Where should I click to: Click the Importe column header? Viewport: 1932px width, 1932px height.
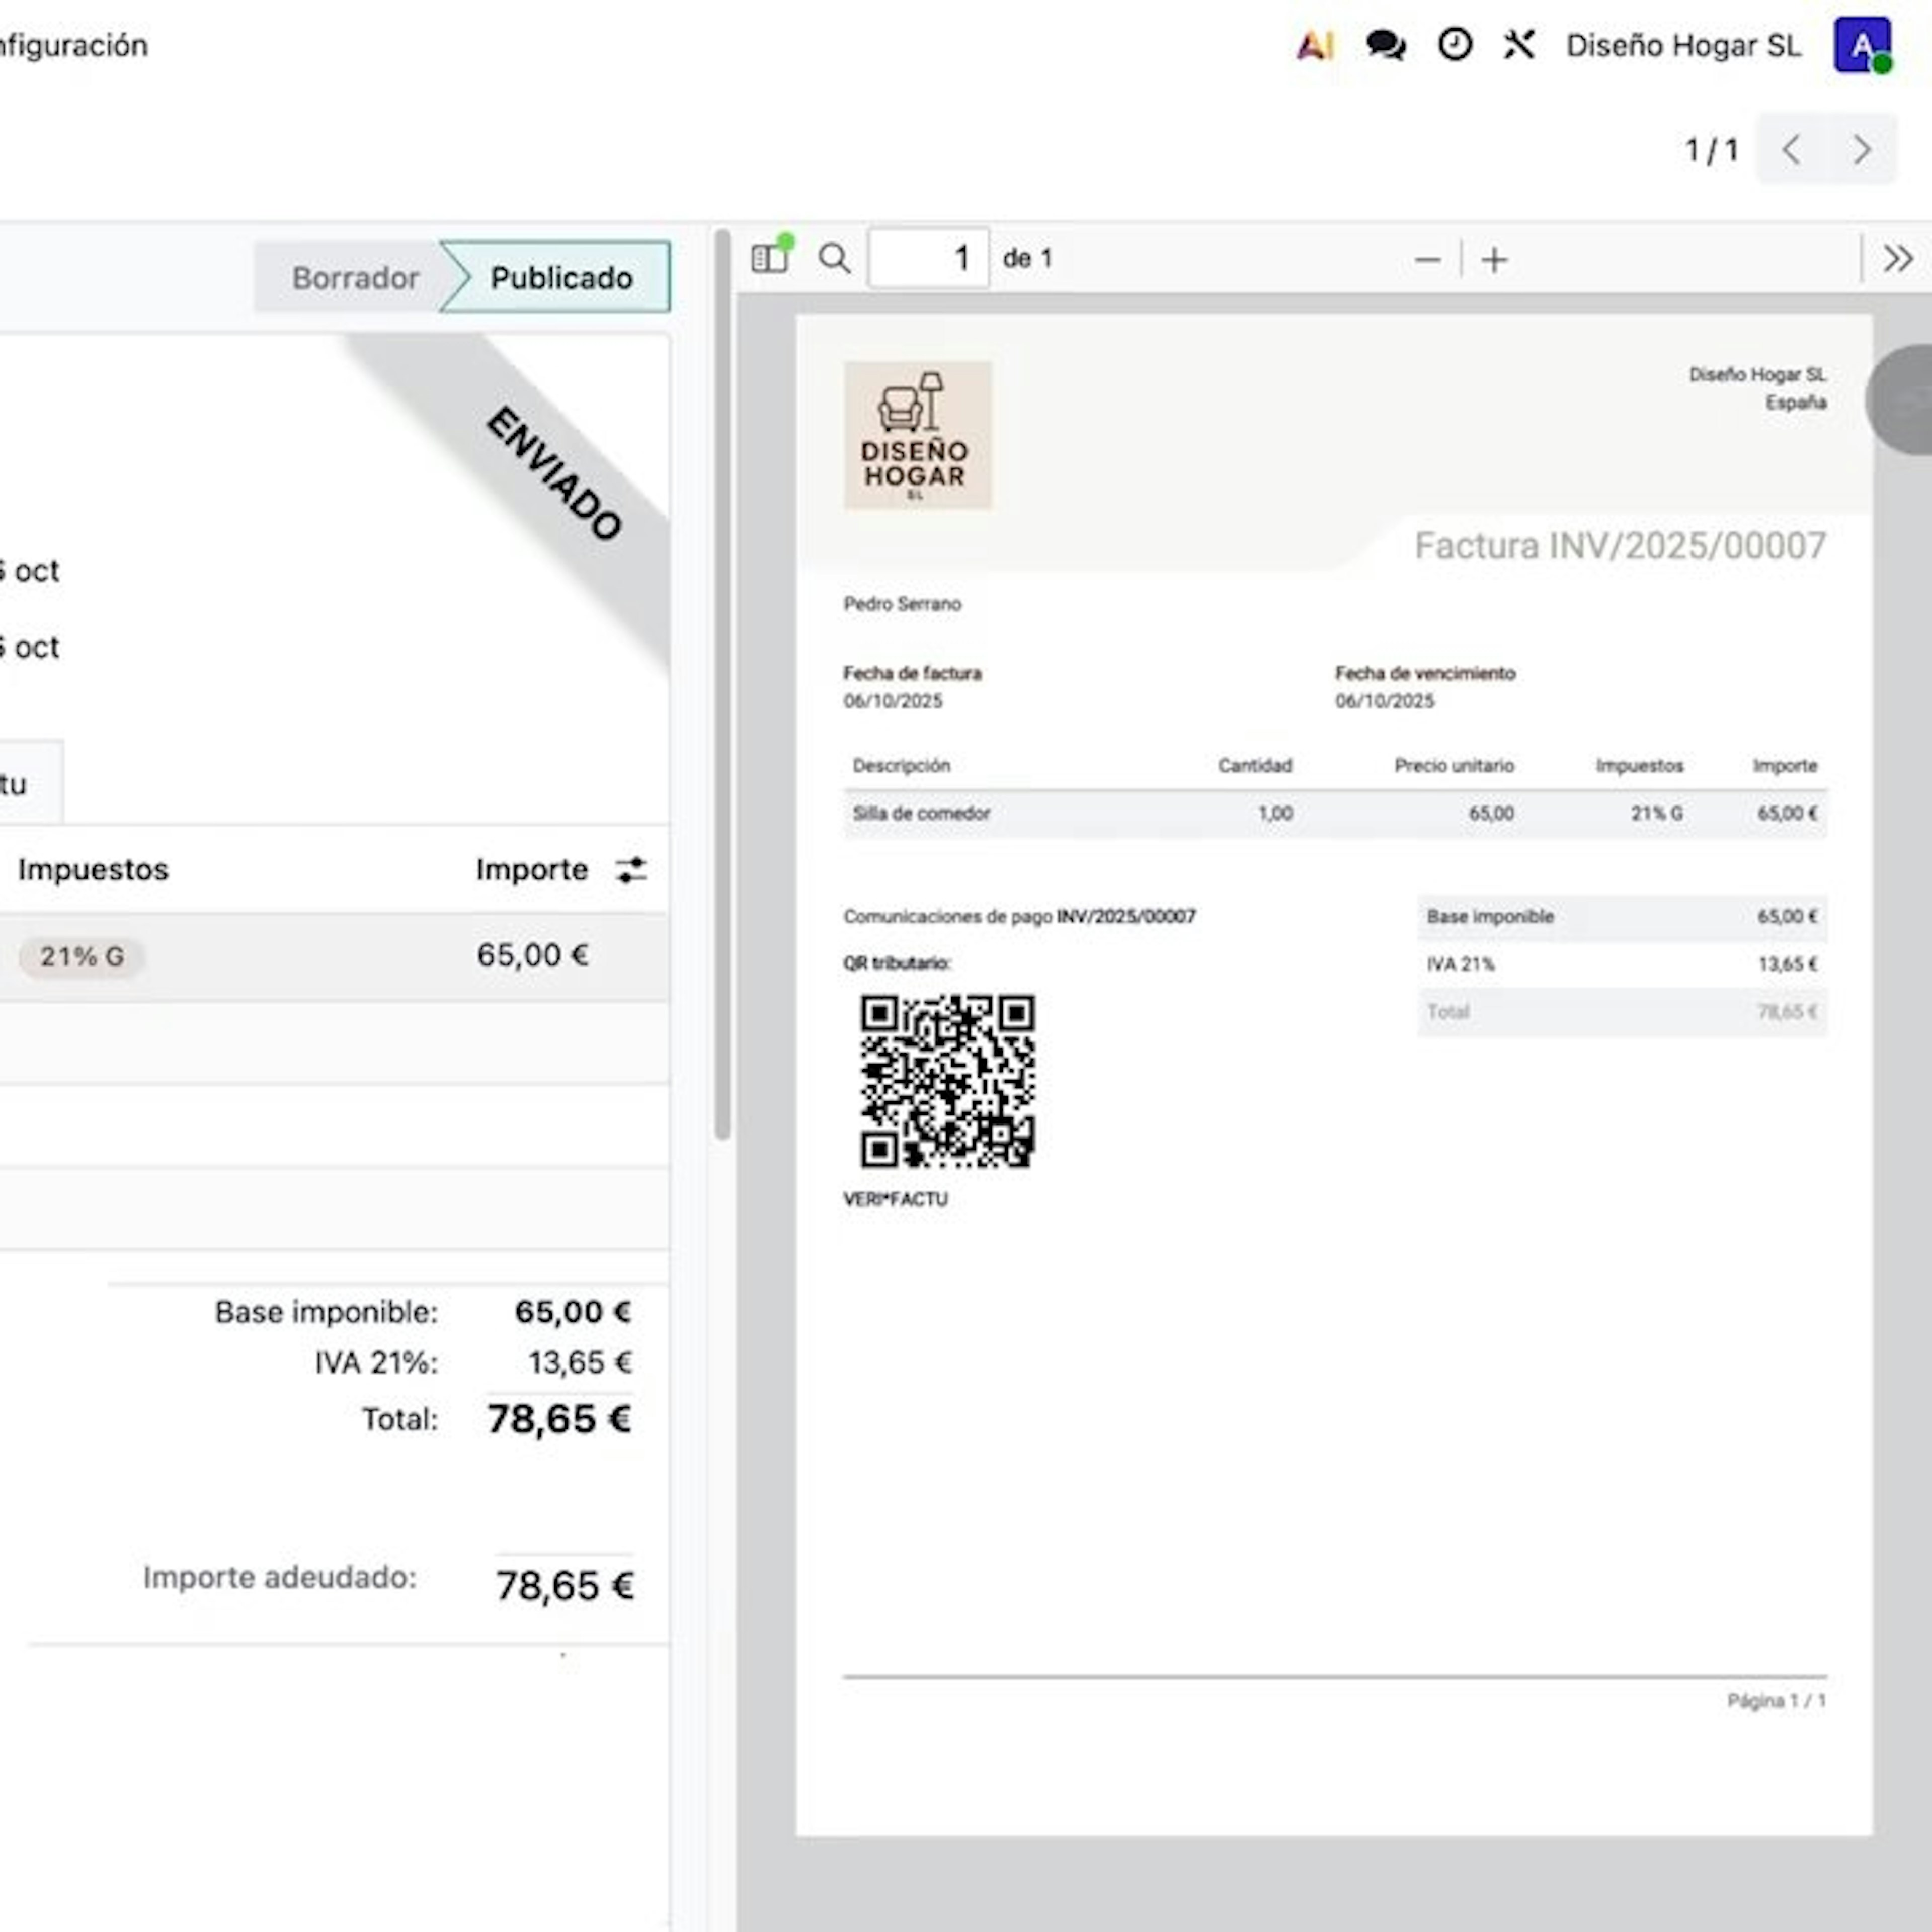click(531, 869)
